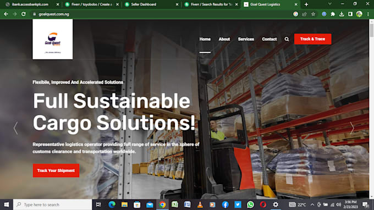Open VLC media player from taskbar
This screenshot has width=374, height=210.
tap(200, 205)
